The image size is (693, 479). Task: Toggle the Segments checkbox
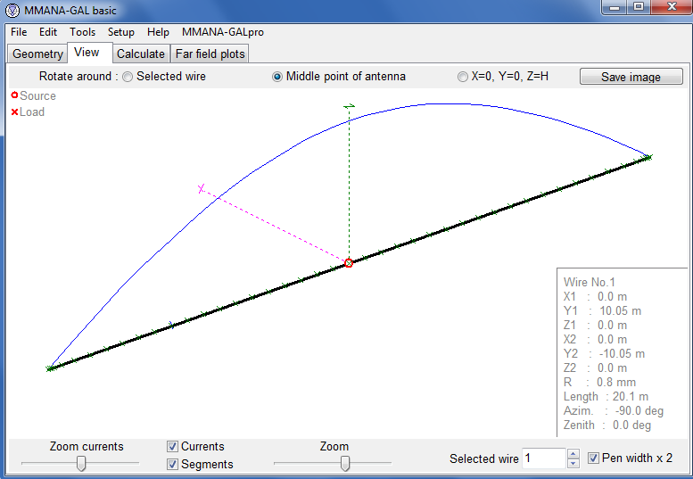(x=172, y=465)
